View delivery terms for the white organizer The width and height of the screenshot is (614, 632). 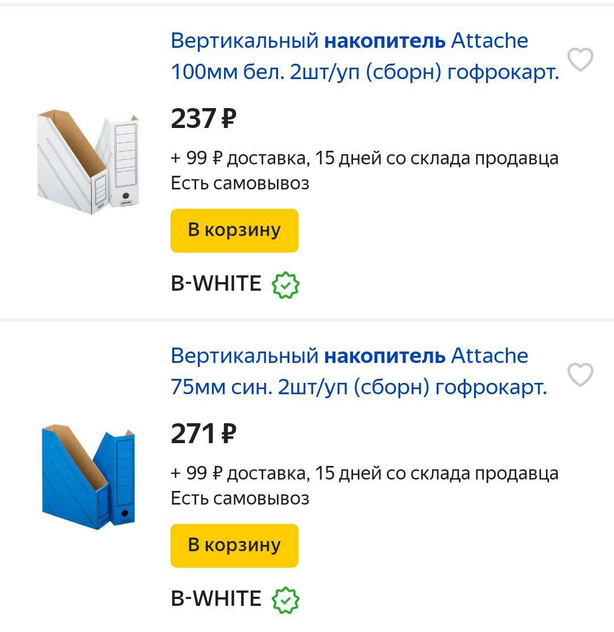pyautogui.click(x=364, y=158)
